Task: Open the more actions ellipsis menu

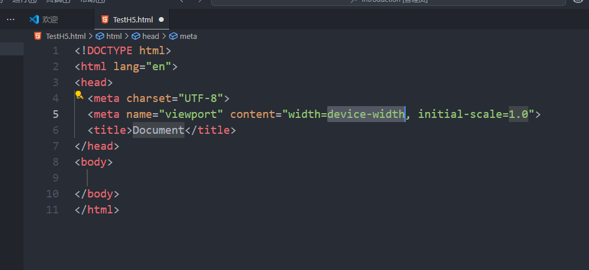Action: pos(11,19)
